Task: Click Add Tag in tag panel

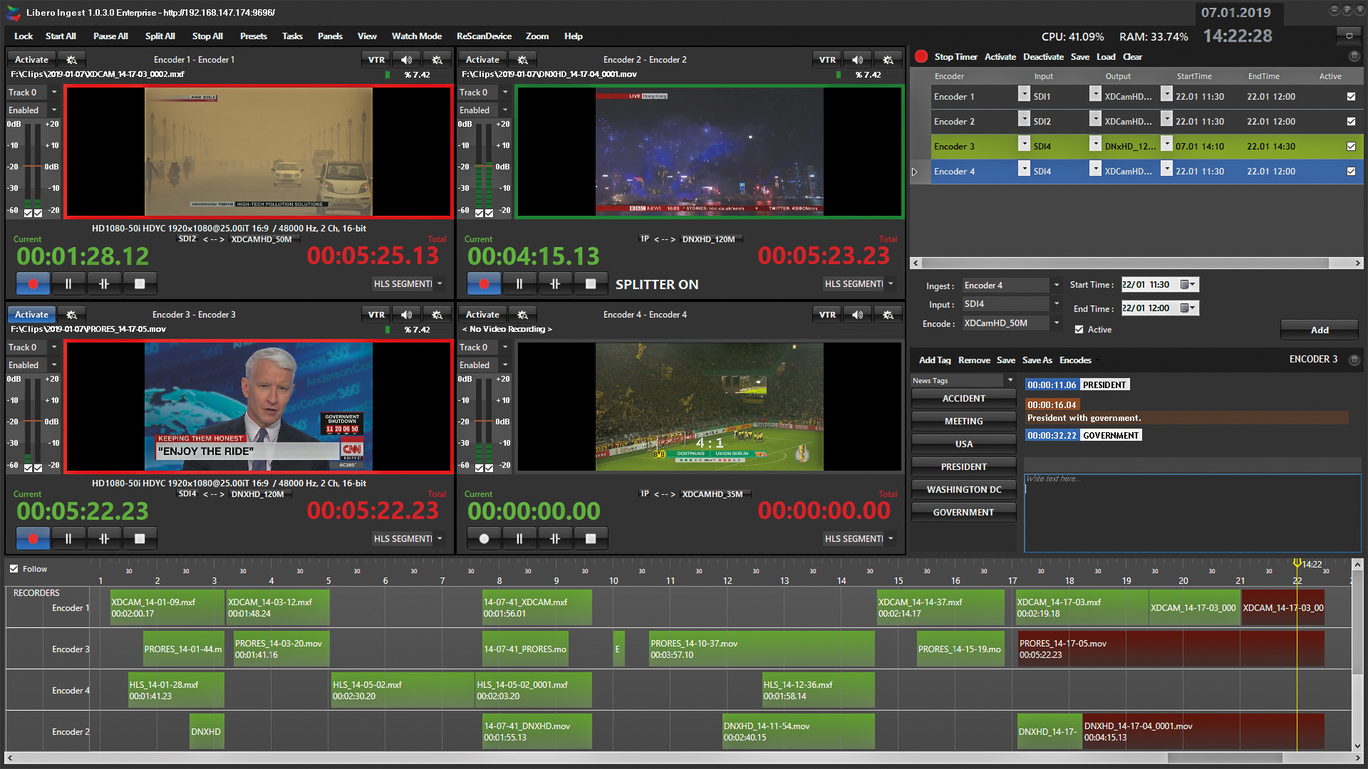Action: coord(935,360)
